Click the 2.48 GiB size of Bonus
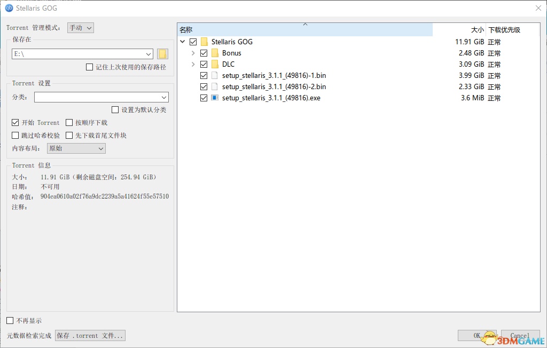This screenshot has width=547, height=348. tap(471, 53)
